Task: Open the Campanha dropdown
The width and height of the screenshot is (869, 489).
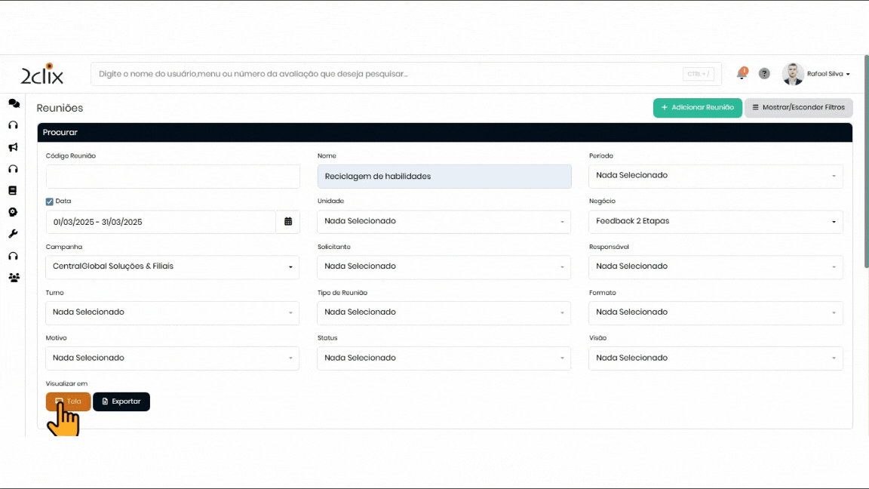Action: pyautogui.click(x=172, y=267)
